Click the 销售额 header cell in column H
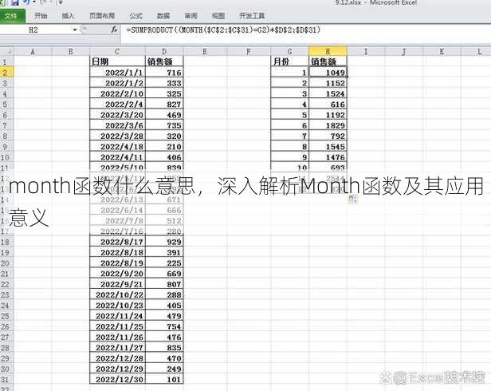 tap(328, 61)
